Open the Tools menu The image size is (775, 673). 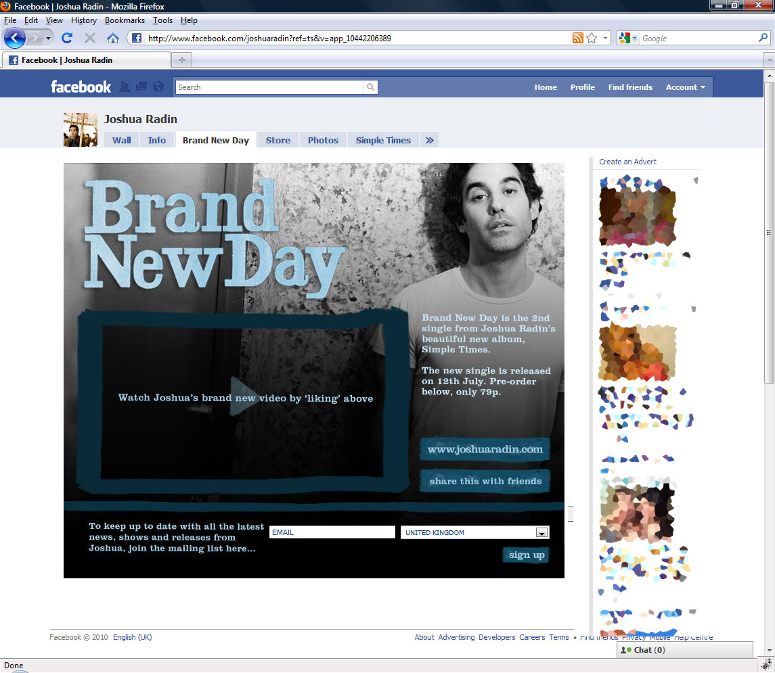pyautogui.click(x=162, y=20)
